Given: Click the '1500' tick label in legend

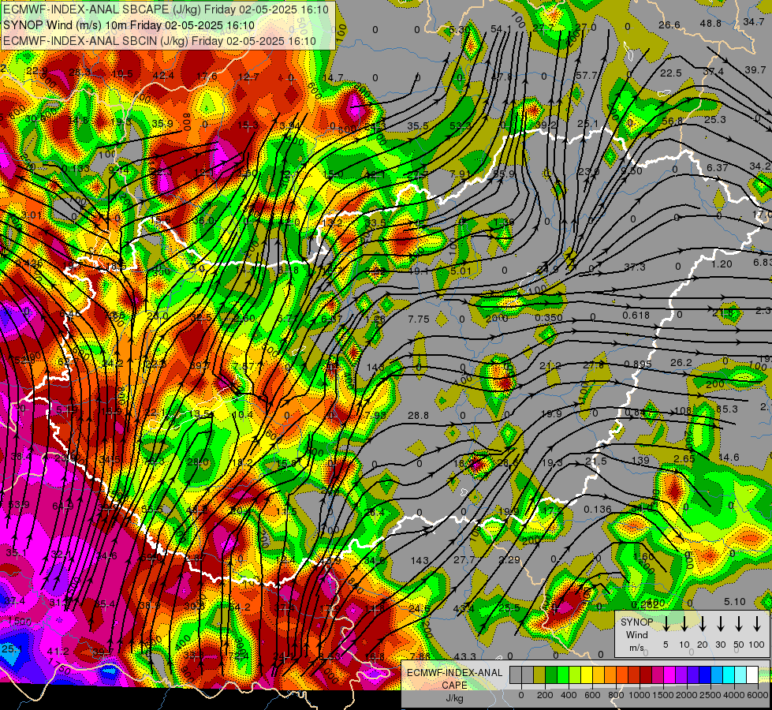Looking at the screenshot, I should (x=662, y=695).
